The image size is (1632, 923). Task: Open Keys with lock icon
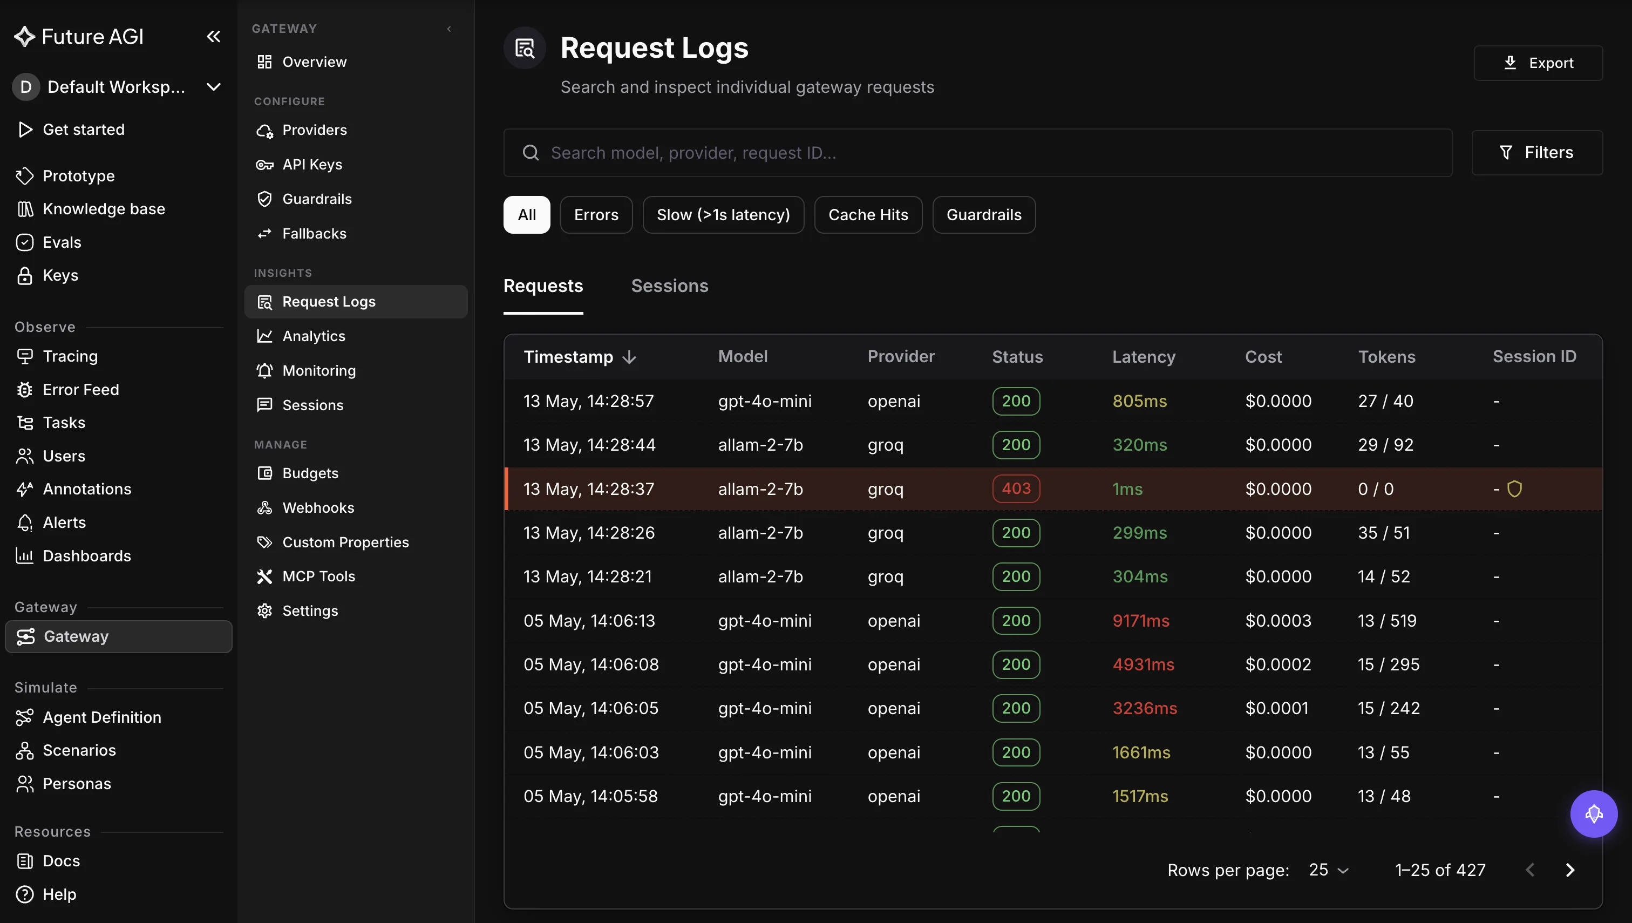pos(60,275)
